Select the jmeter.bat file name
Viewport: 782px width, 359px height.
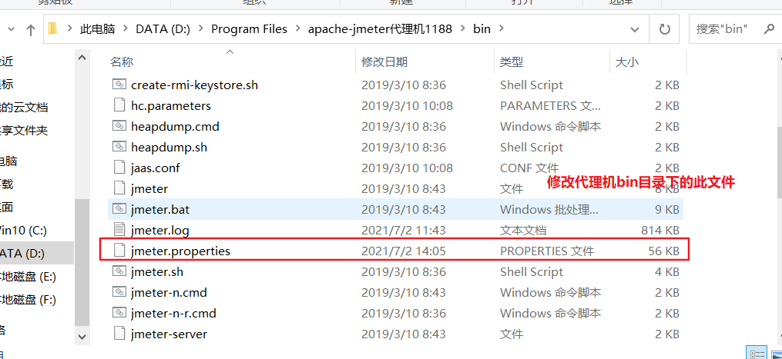[160, 210]
